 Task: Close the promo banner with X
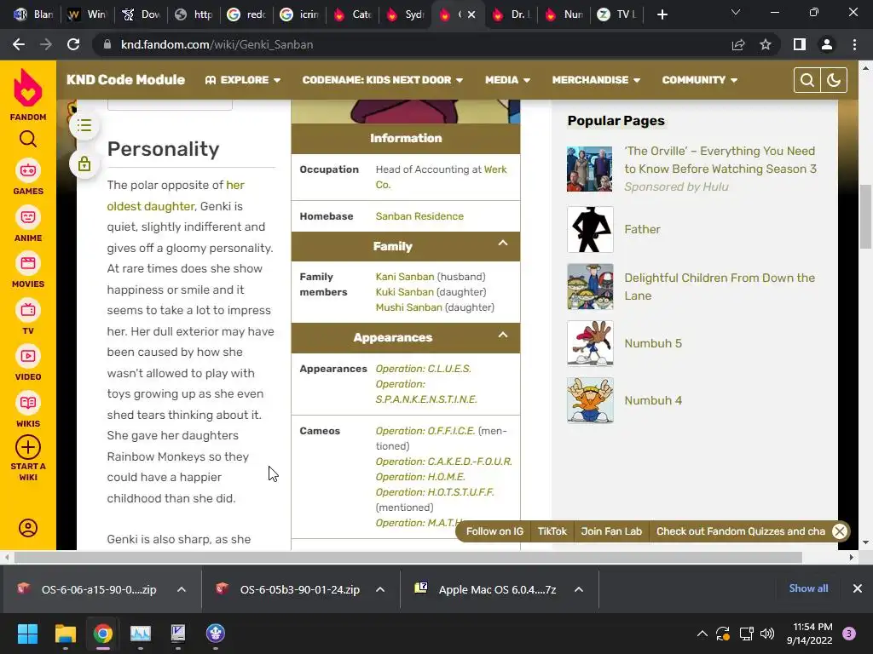tap(840, 531)
